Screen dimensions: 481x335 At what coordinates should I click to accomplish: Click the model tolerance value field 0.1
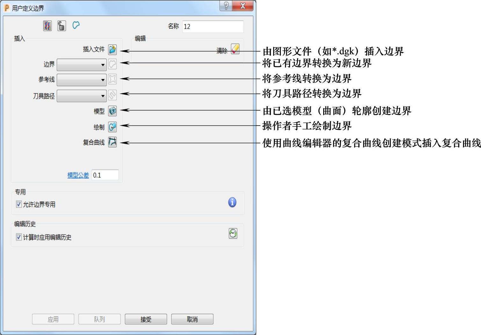tap(105, 175)
